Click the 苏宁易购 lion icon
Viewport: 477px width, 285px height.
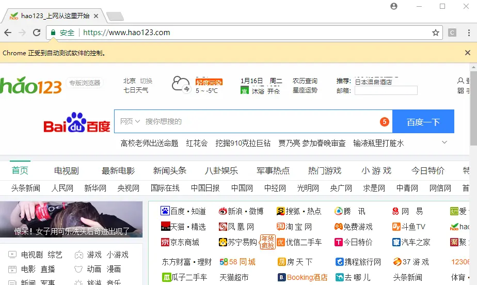pos(223,242)
